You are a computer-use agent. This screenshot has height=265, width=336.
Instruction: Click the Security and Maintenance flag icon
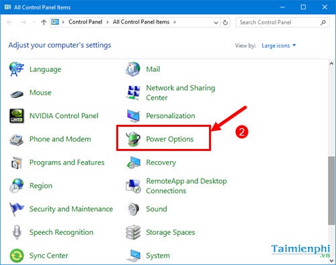pyautogui.click(x=16, y=209)
